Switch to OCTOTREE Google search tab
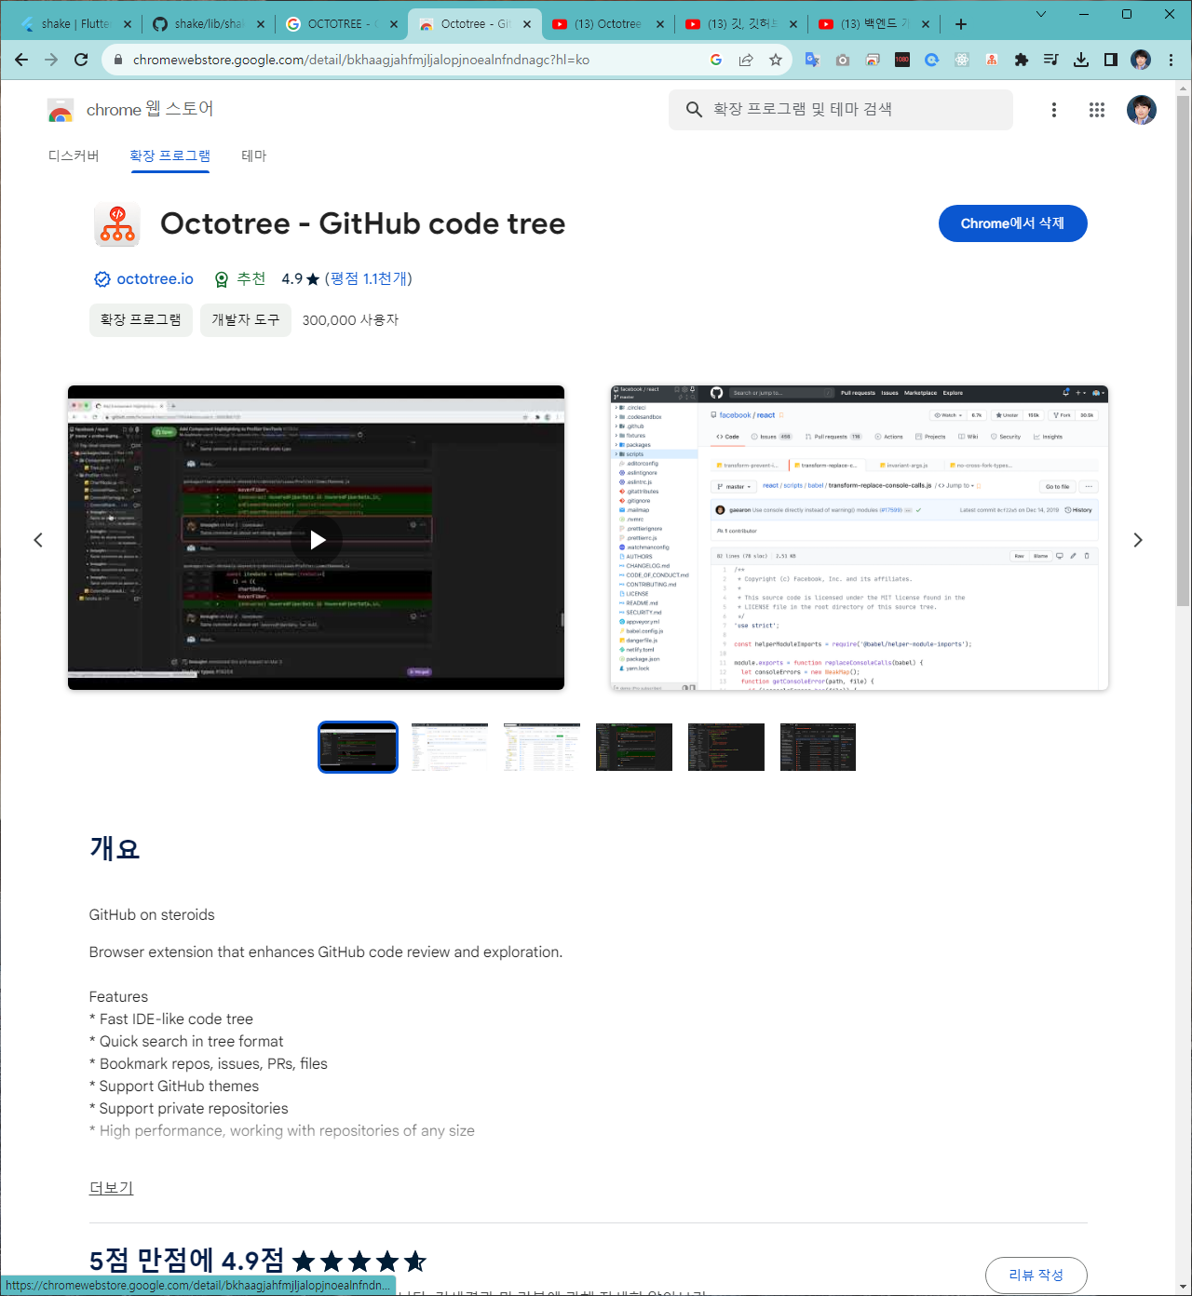 340,24
